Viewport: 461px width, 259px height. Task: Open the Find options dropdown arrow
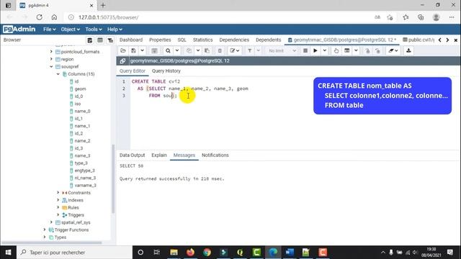click(x=177, y=51)
